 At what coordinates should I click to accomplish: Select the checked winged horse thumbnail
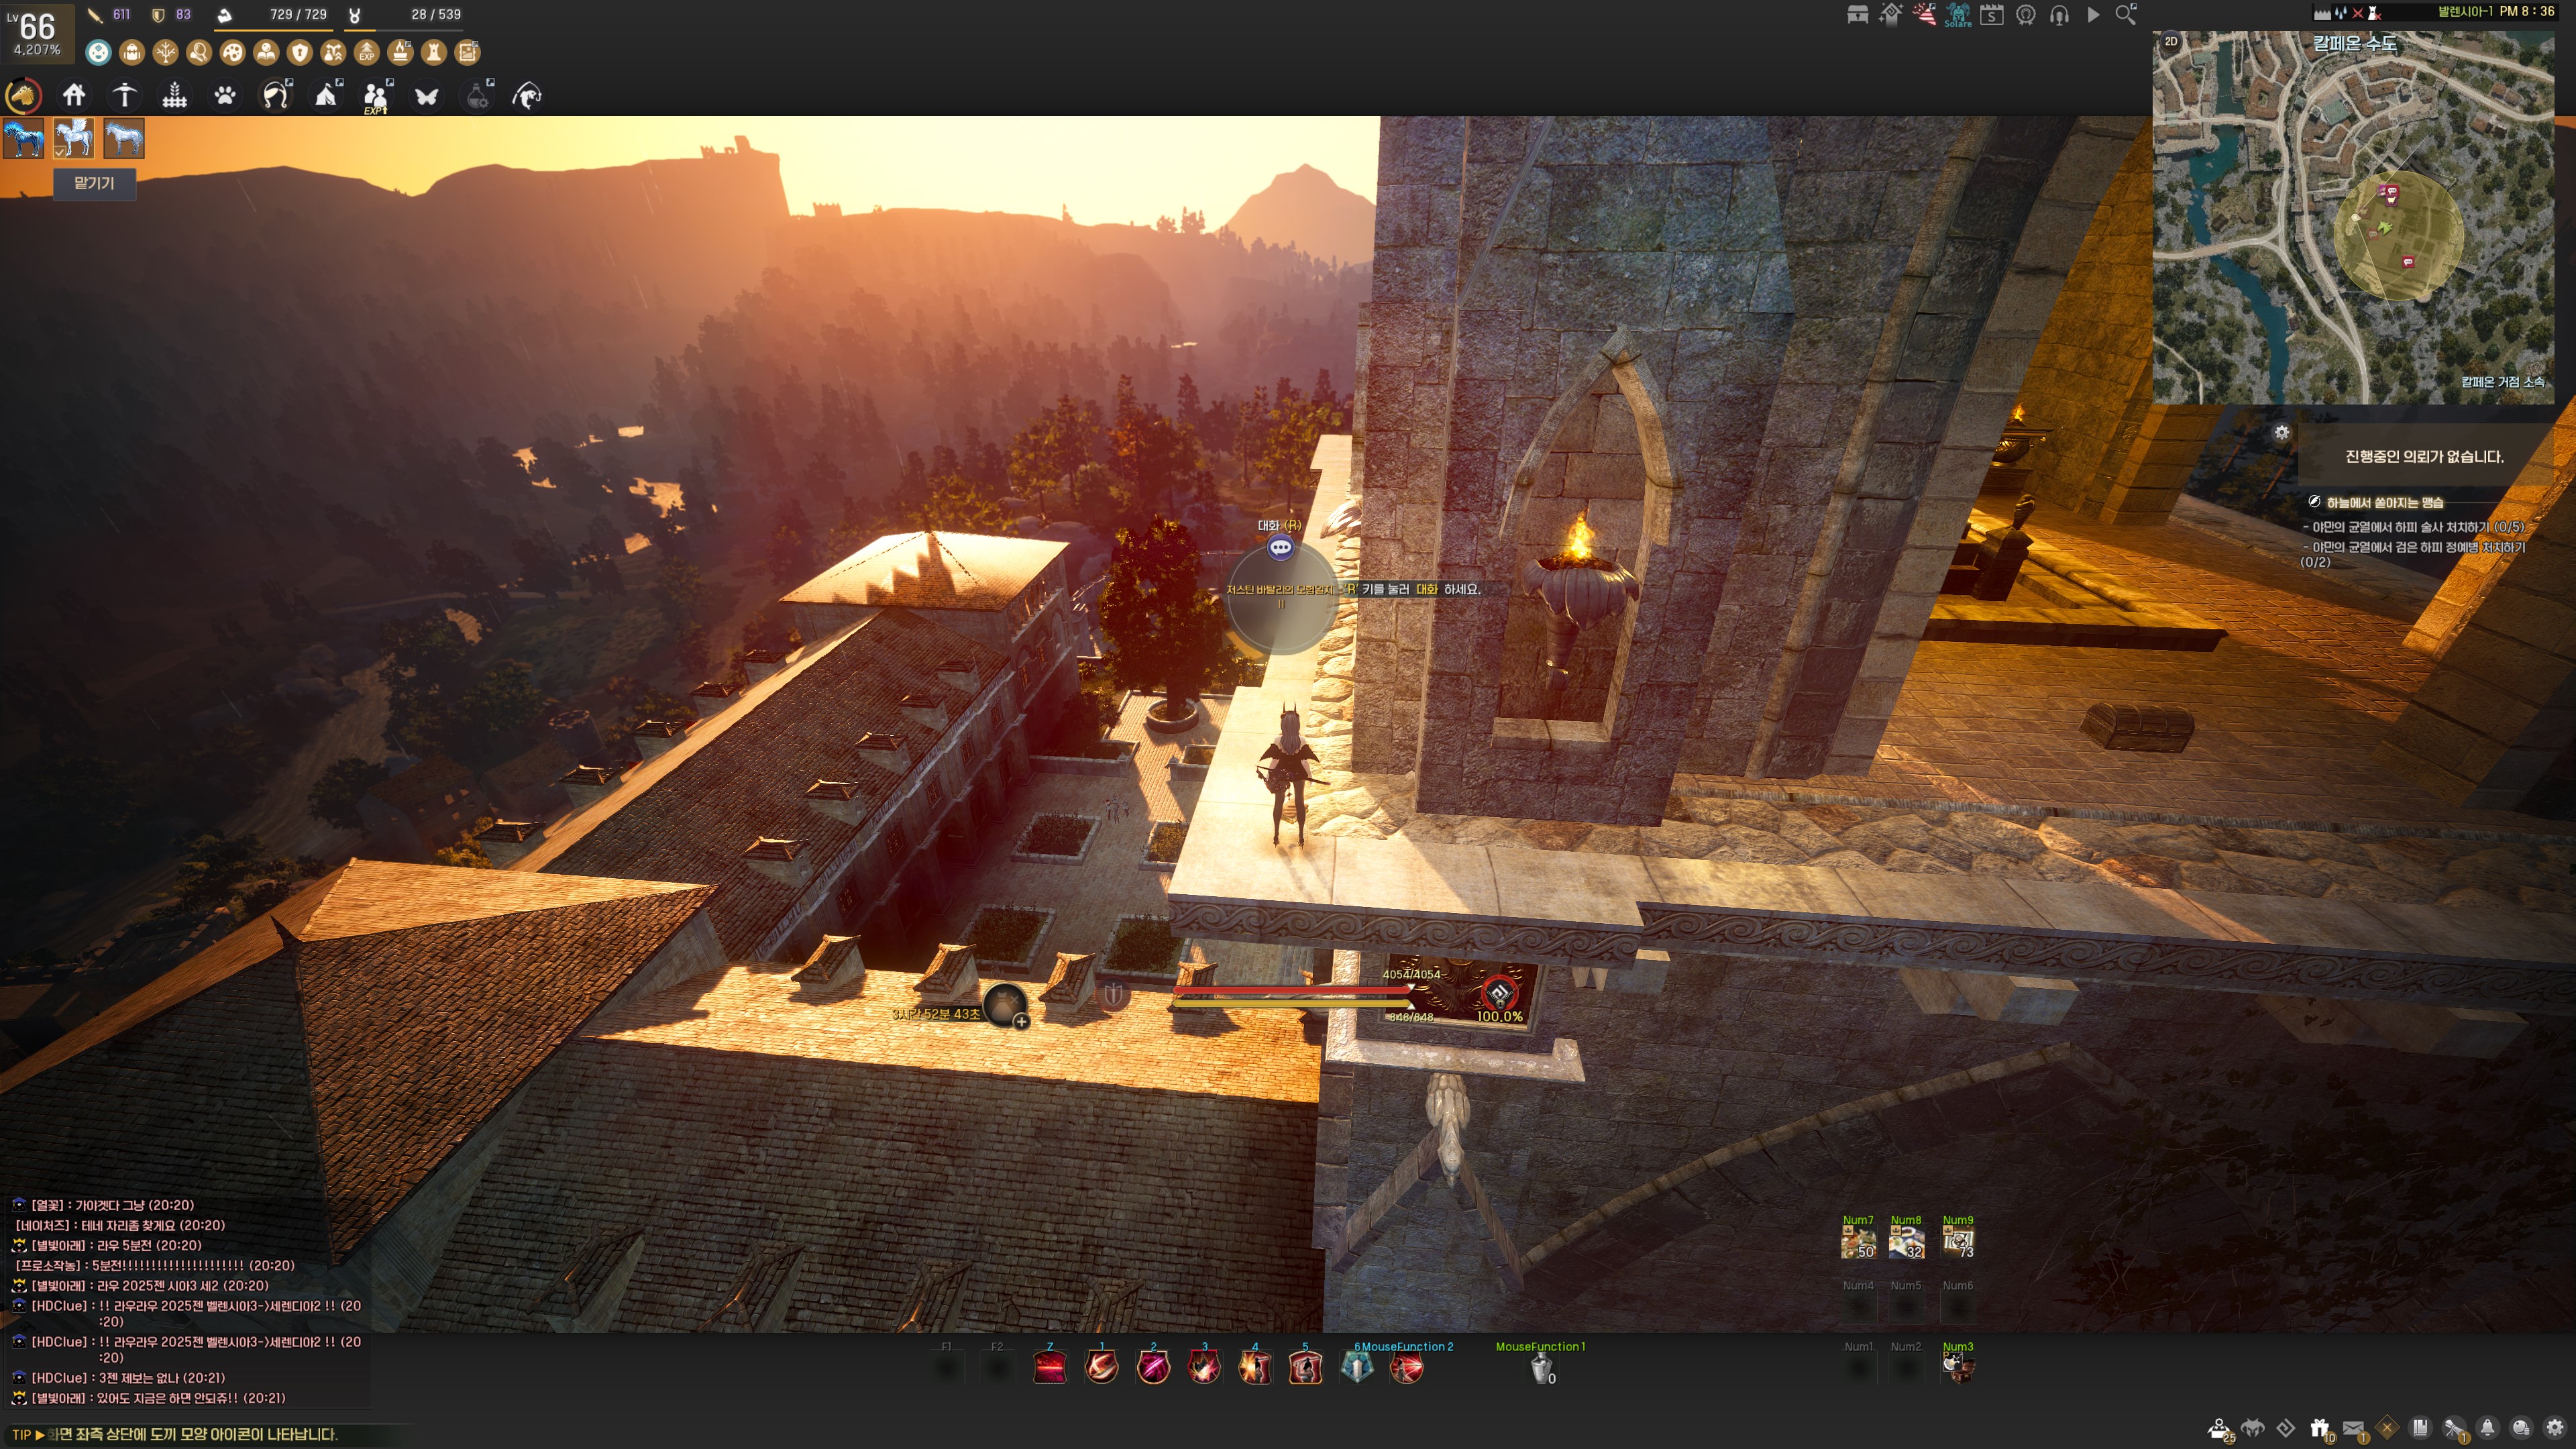[x=74, y=138]
